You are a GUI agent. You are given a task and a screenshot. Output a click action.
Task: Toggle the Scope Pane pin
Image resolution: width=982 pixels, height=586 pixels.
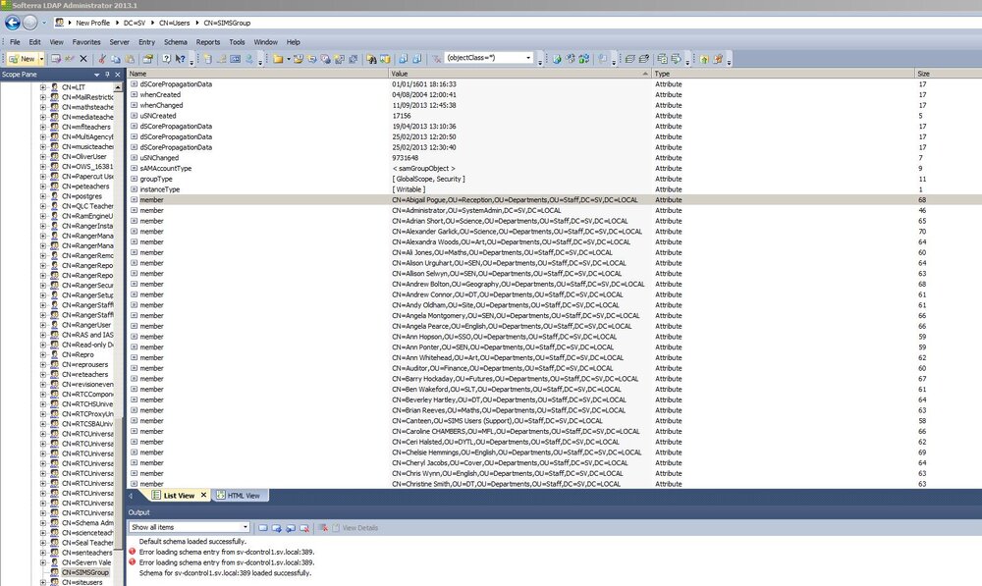point(107,75)
